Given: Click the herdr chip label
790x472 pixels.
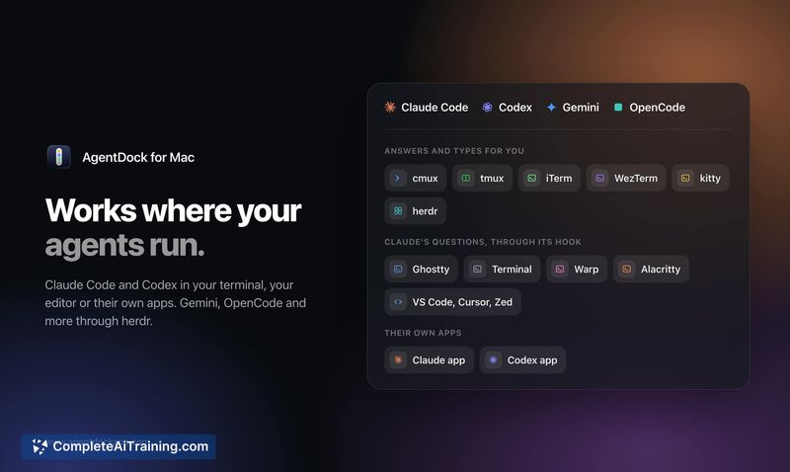Looking at the screenshot, I should click(425, 211).
